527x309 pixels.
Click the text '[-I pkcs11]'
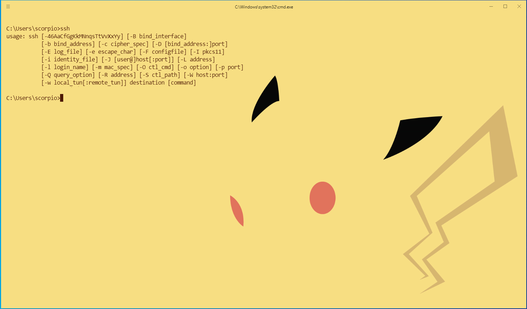[207, 52]
